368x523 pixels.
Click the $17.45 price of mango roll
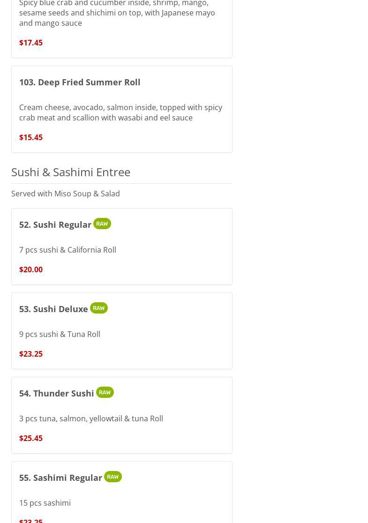click(31, 43)
